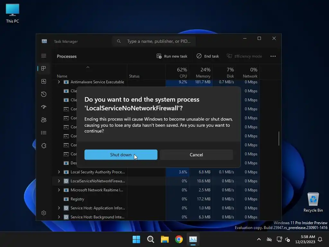
Task: Click 17.2 MB memory value of Registry
Action: pyautogui.click(x=203, y=199)
